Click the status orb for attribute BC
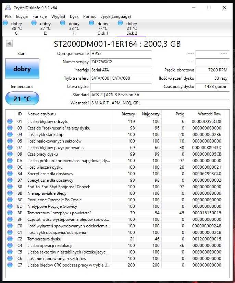This screenshot has height=283, width=235. (x=10, y=200)
